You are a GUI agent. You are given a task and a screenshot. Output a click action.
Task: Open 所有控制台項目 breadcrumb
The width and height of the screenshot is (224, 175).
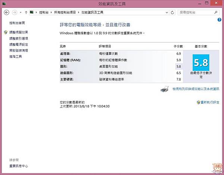(65, 12)
